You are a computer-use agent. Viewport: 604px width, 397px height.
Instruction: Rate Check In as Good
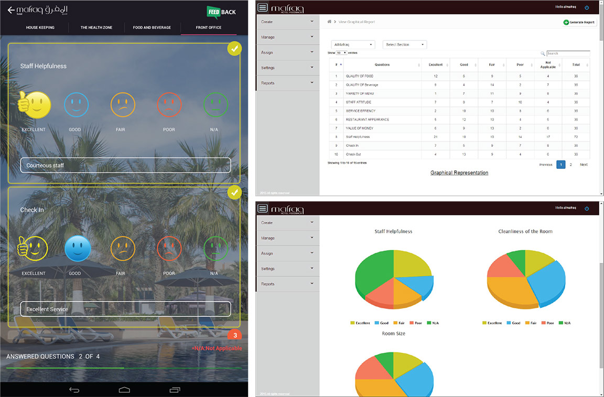click(x=78, y=248)
